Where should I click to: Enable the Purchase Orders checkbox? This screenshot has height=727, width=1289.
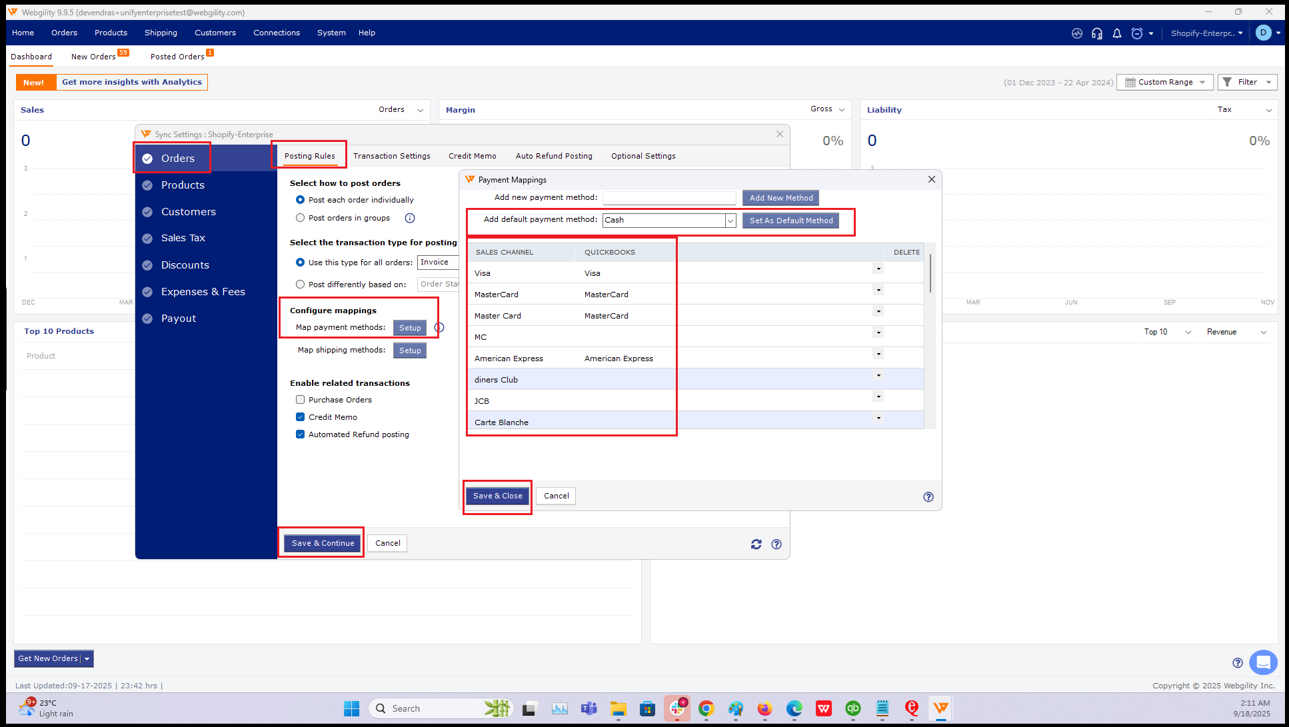tap(300, 400)
